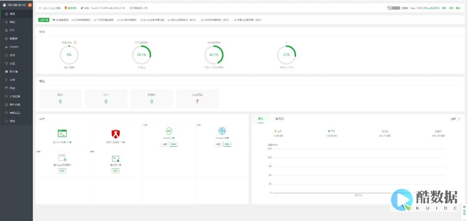Click the diamond enterprise privileges icon
The image size is (468, 221).
point(54,20)
